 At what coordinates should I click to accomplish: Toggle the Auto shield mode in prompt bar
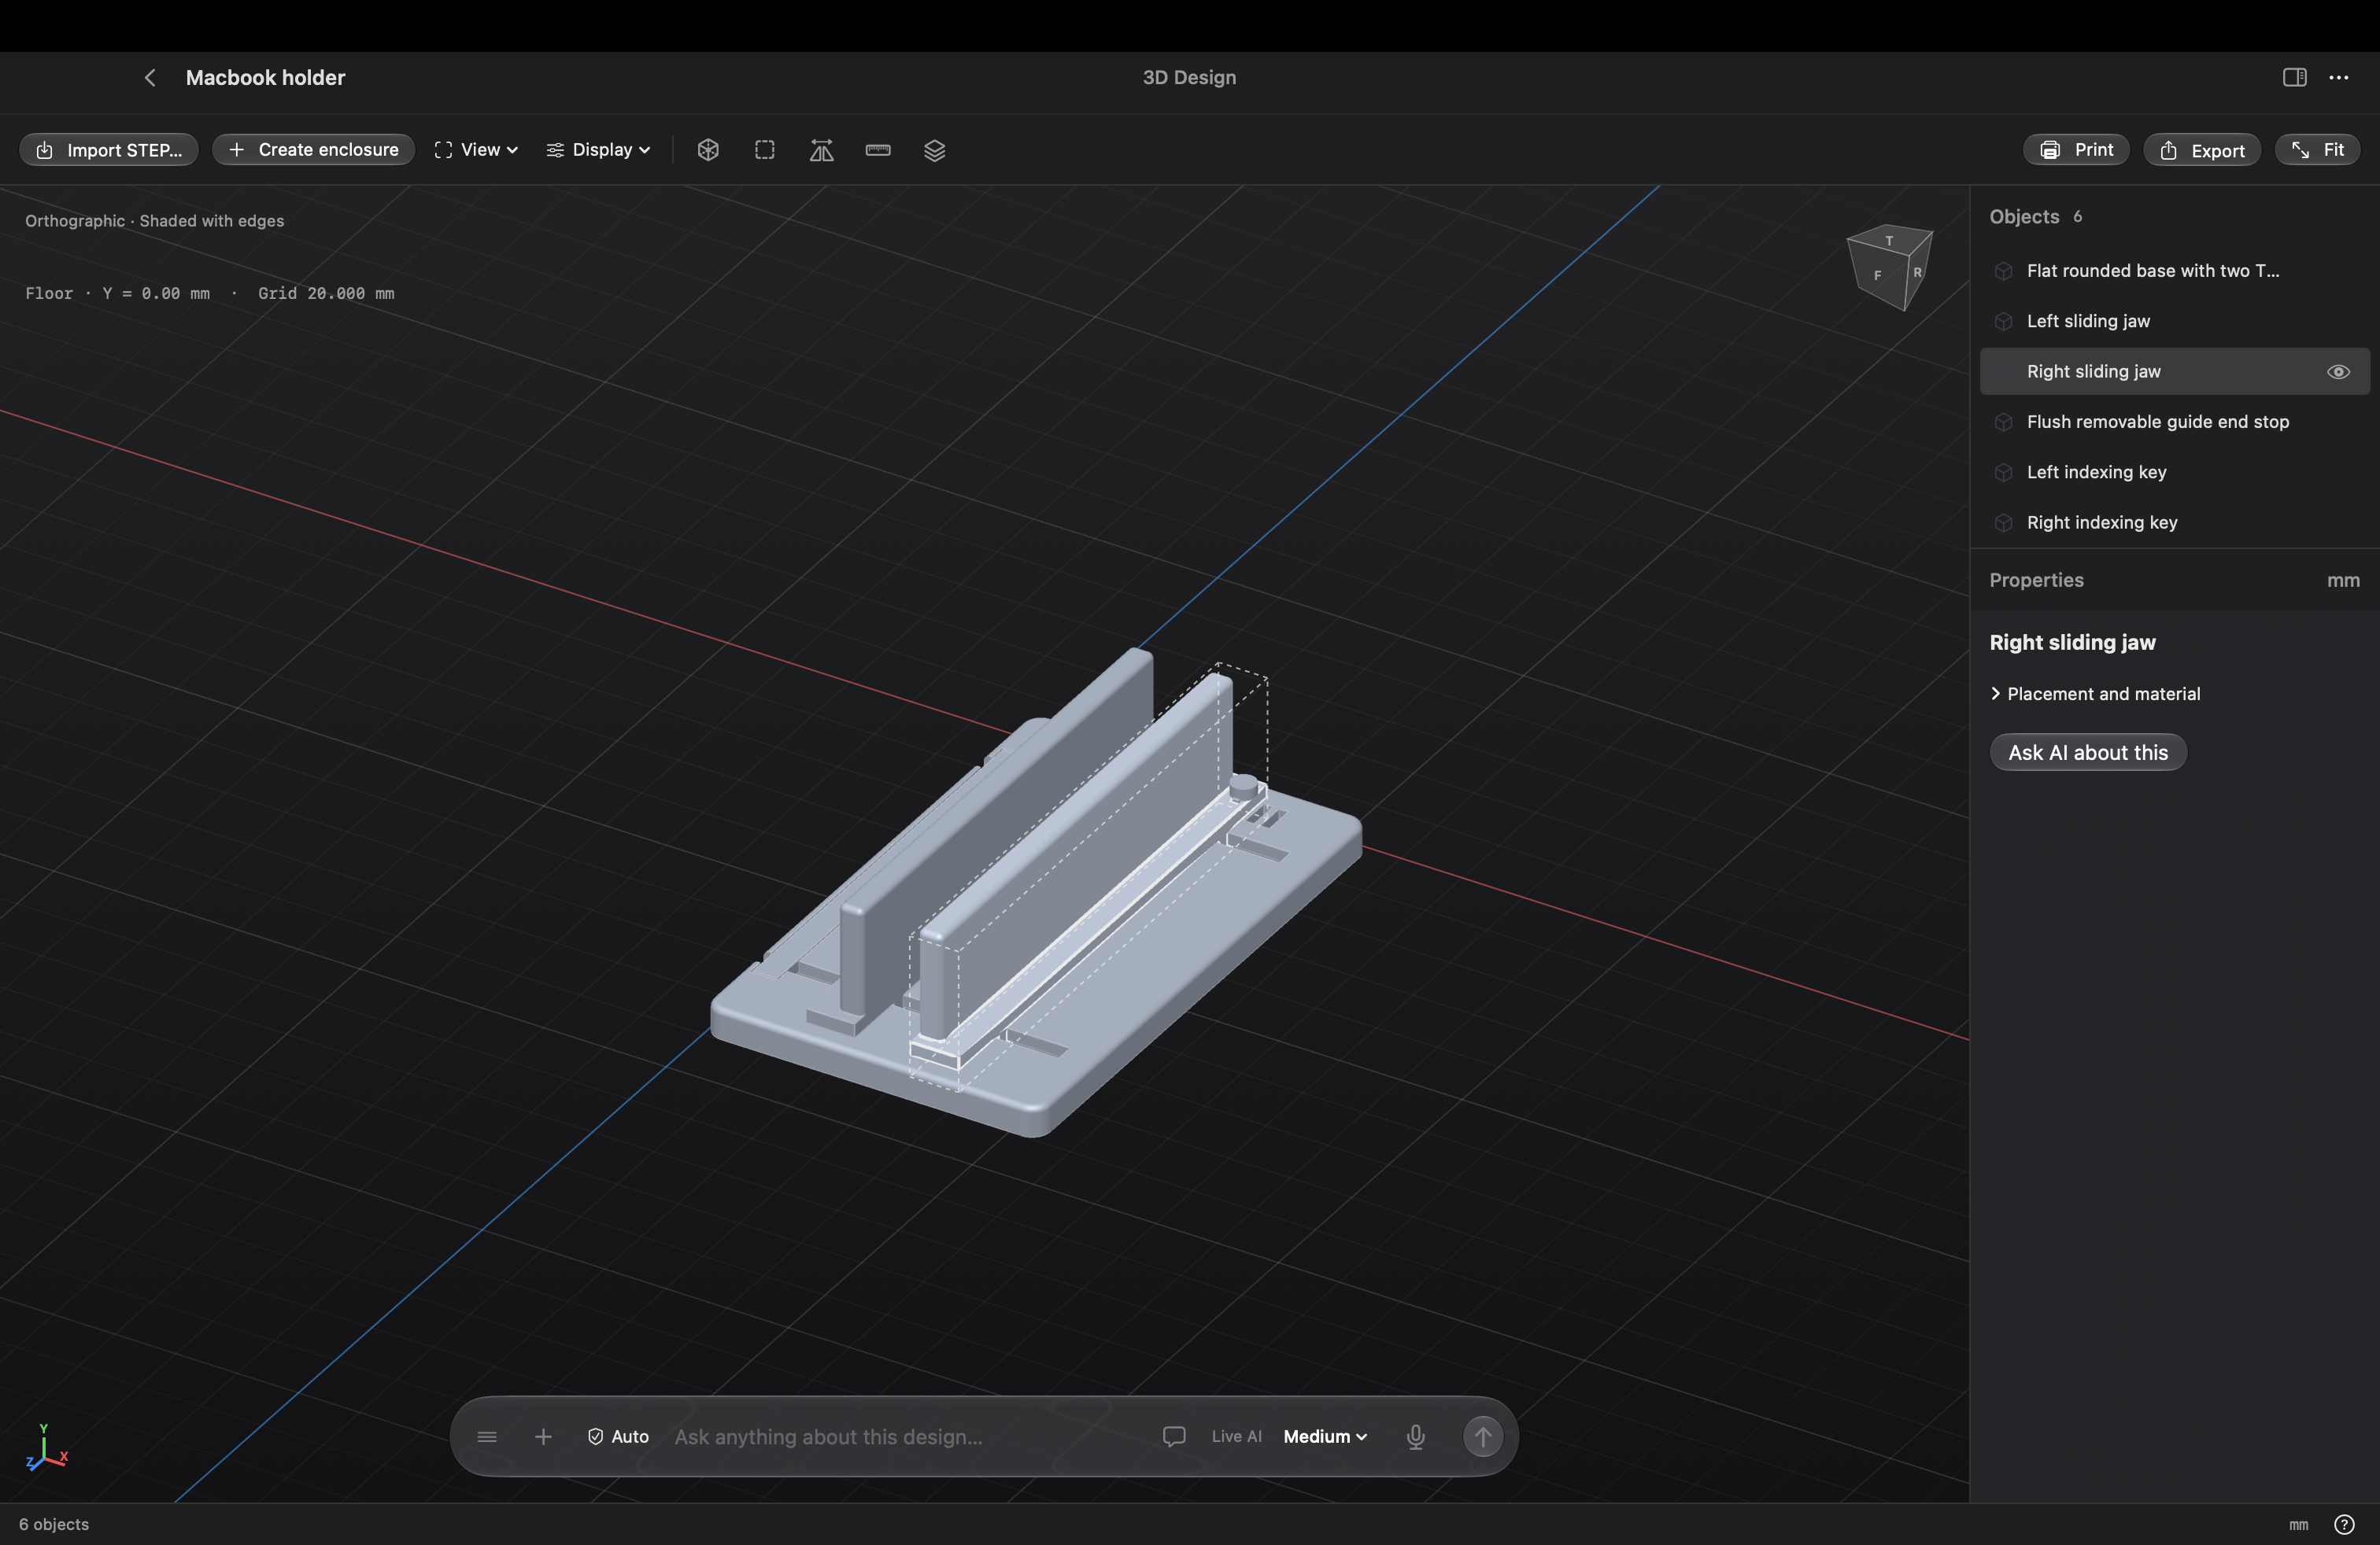click(x=618, y=1436)
